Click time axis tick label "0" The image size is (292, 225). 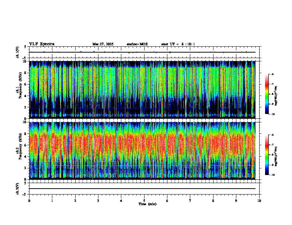[x=29, y=201]
